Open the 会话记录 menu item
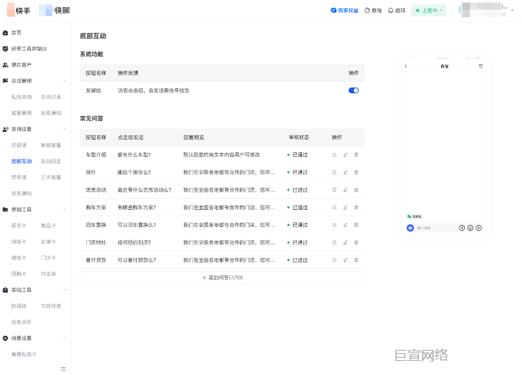This screenshot has width=522, height=375. pos(51,97)
